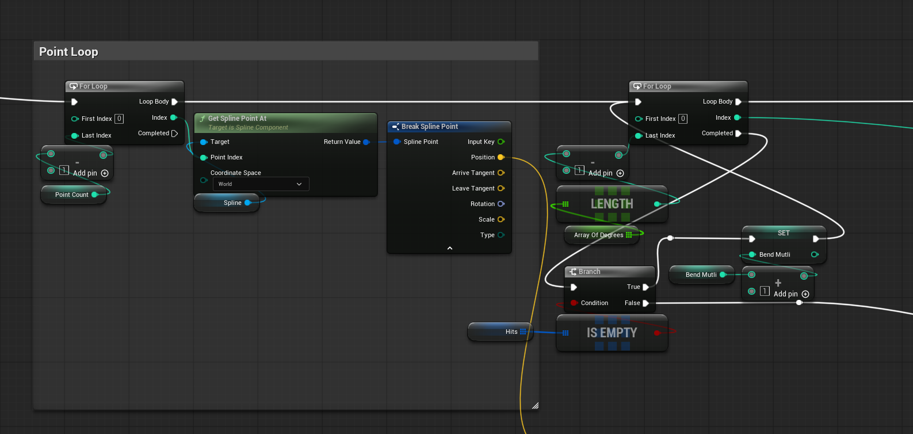Click the Branch node's red Condition pin
The height and width of the screenshot is (434, 913).
pos(574,303)
